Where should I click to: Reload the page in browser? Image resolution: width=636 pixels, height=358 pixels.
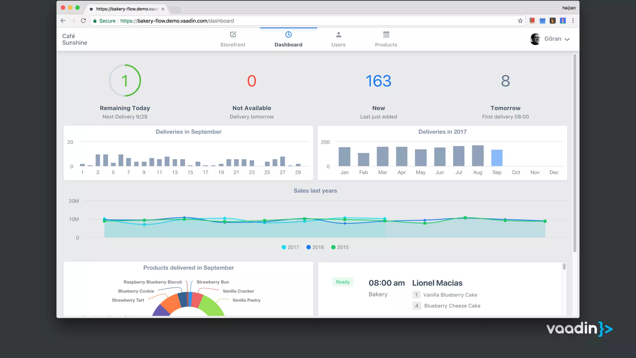[x=83, y=21]
